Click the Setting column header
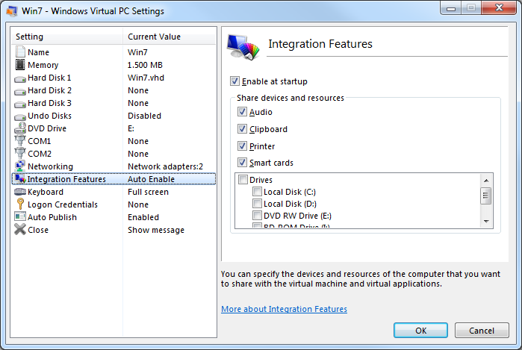Screen dimensions: 522x350 pos(67,37)
